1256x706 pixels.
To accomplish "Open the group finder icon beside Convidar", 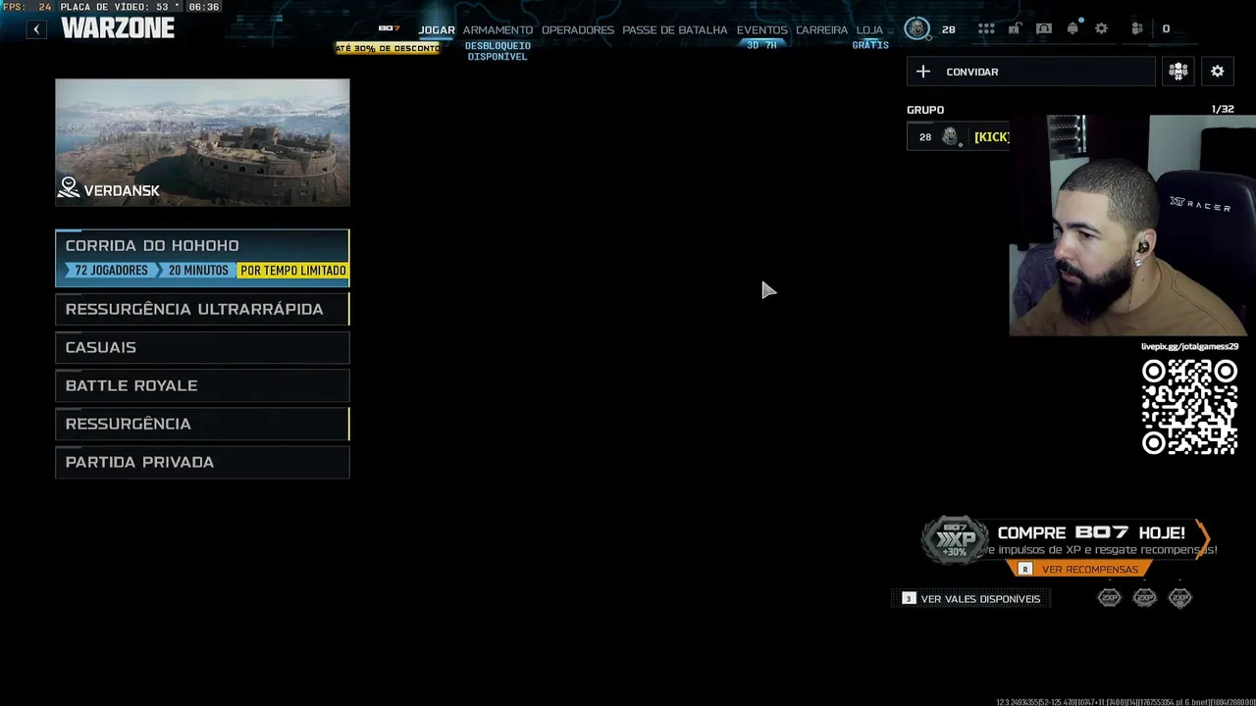I will tap(1178, 72).
